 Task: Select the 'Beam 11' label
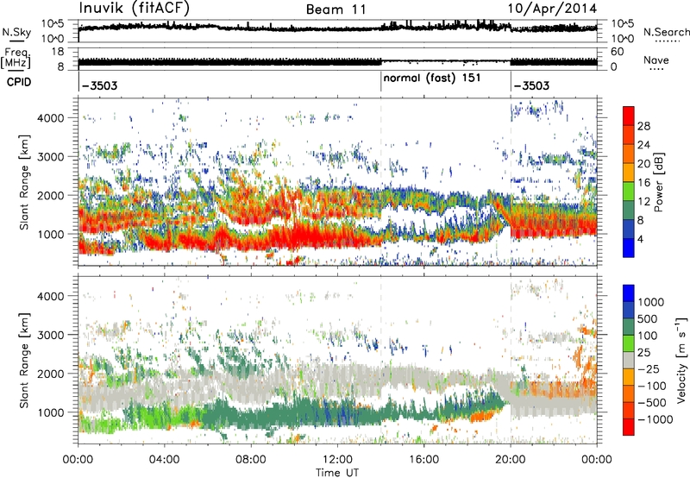coord(336,9)
